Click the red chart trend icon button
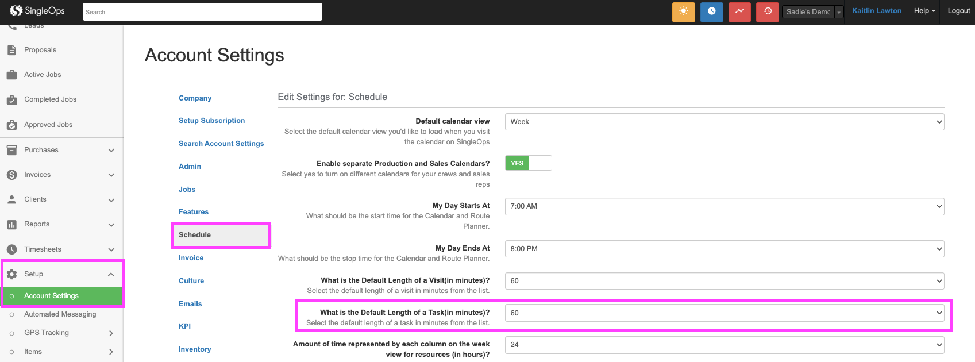Screen dimensions: 975x362 tap(739, 12)
